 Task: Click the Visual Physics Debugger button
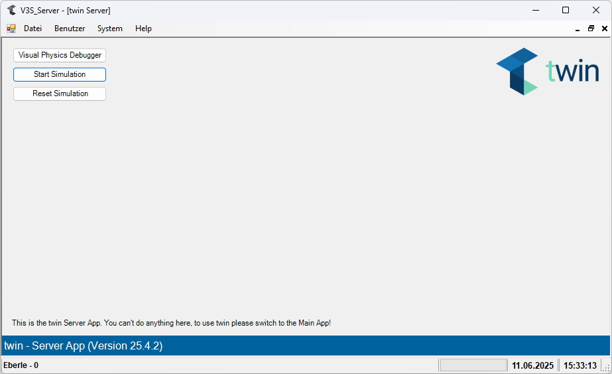click(x=60, y=55)
